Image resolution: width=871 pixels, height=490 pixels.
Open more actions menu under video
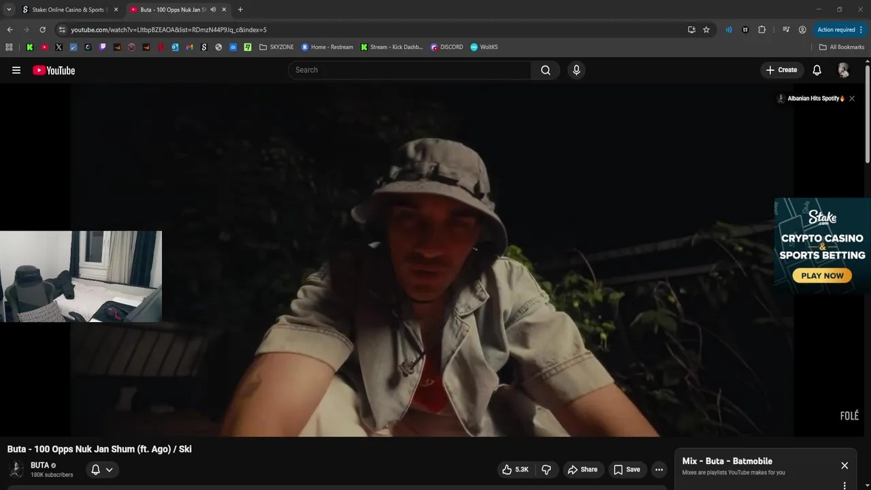[659, 470]
